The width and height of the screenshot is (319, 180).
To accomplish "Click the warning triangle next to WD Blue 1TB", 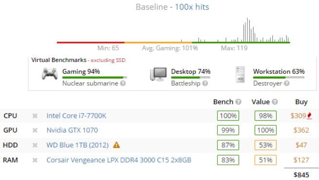I will click(x=116, y=145).
